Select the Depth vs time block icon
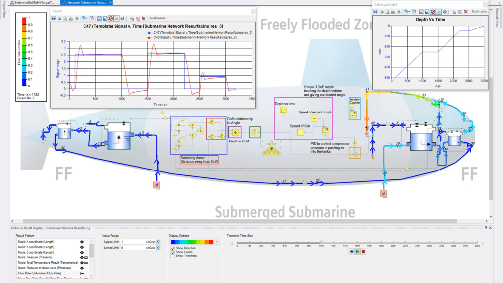Image resolution: width=503 pixels, height=283 pixels. point(284,111)
